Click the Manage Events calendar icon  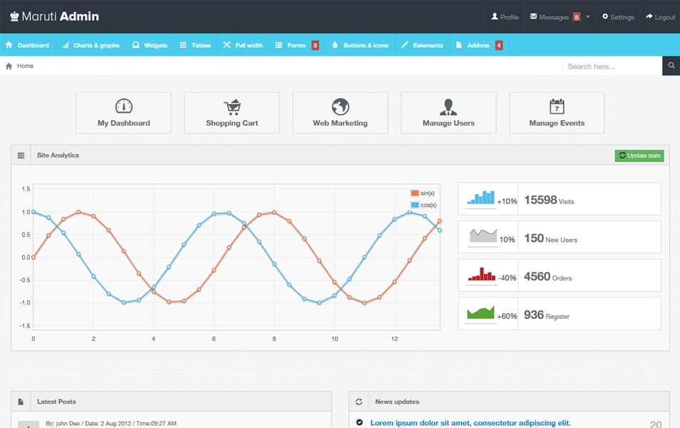click(x=556, y=106)
